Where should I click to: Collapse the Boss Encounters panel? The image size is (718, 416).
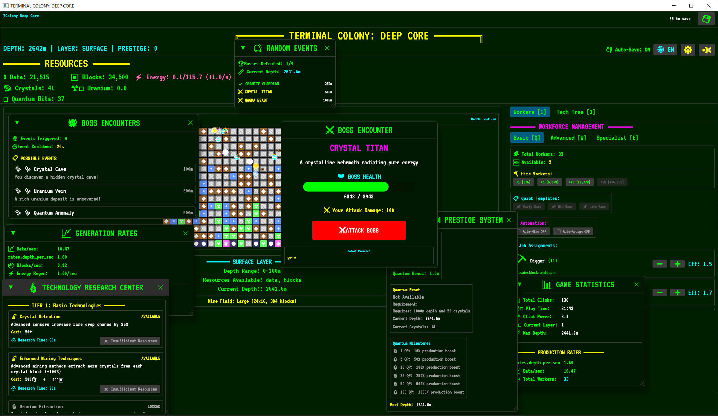click(17, 123)
